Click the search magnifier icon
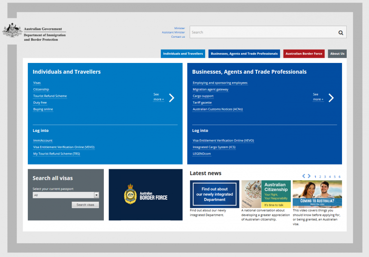Screen dimensions: 369x257 tap(341, 33)
